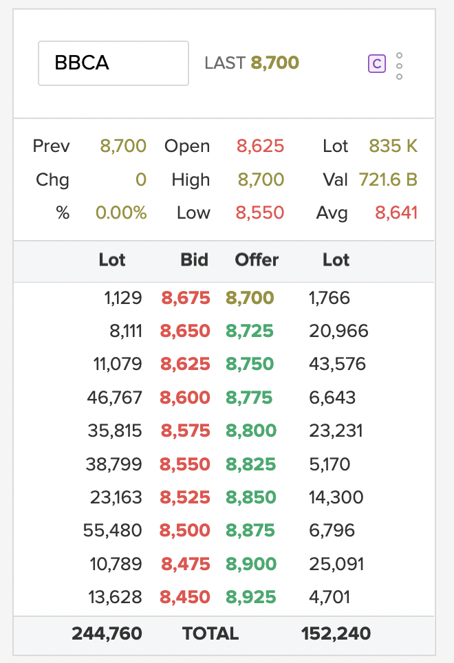The image size is (454, 663).
Task: Select the Lot volume 835 K
Action: click(x=393, y=146)
